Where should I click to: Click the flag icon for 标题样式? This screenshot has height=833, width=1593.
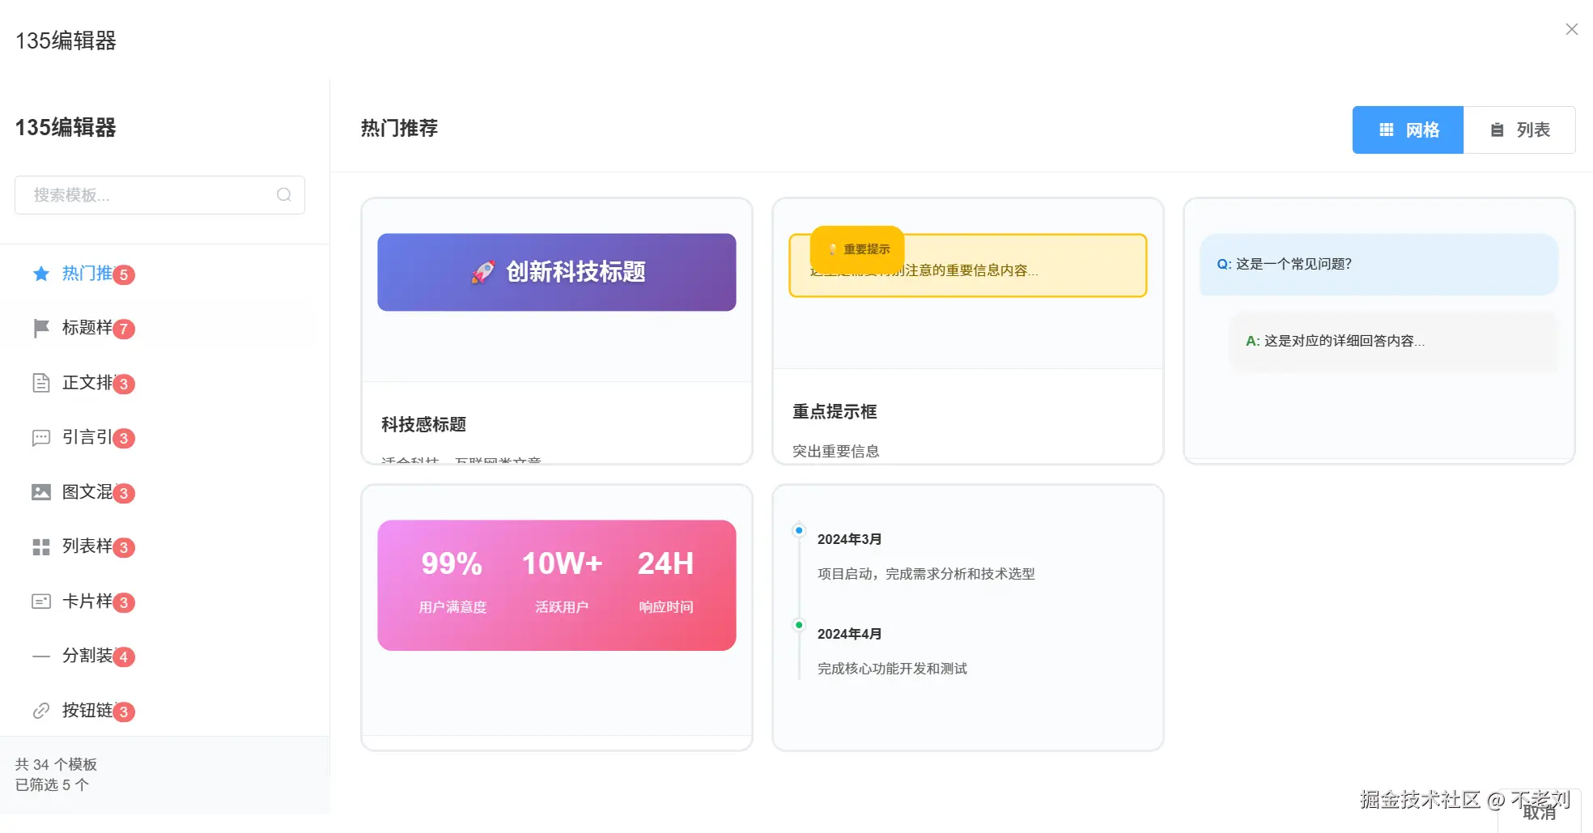(x=40, y=328)
